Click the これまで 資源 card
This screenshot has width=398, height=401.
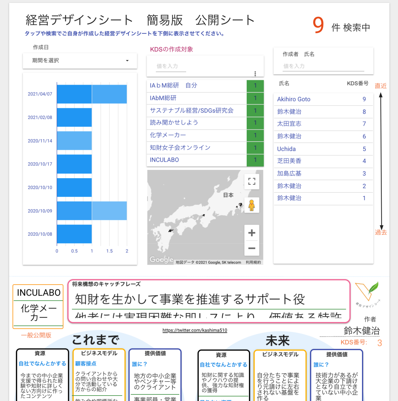pos(42,375)
